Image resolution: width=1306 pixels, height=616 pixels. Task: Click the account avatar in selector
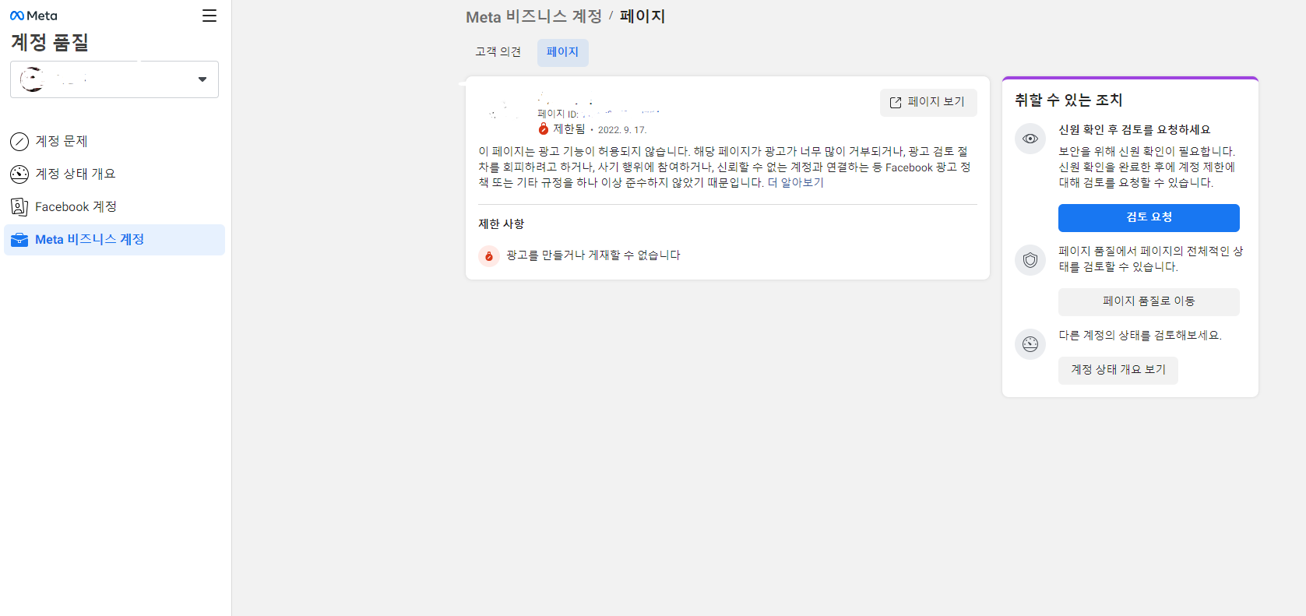32,79
